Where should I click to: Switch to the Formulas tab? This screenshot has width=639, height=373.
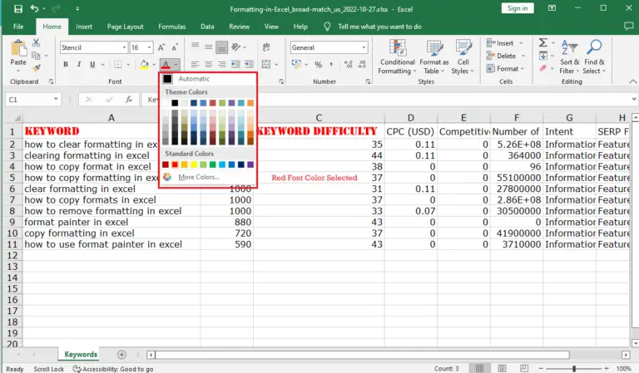[172, 27]
